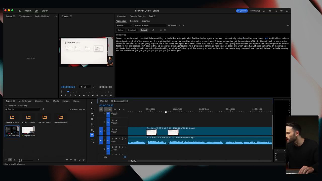Image resolution: width=322 pixels, height=181 pixels.
Task: Expand the Source panel overflow chevrons
Action: pyautogui.click(x=56, y=16)
